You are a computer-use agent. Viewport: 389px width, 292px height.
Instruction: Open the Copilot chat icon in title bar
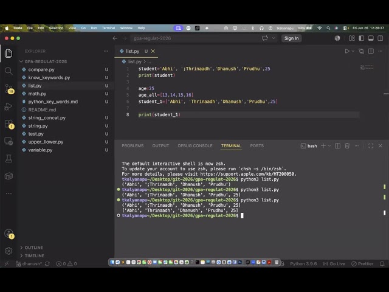click(x=265, y=38)
